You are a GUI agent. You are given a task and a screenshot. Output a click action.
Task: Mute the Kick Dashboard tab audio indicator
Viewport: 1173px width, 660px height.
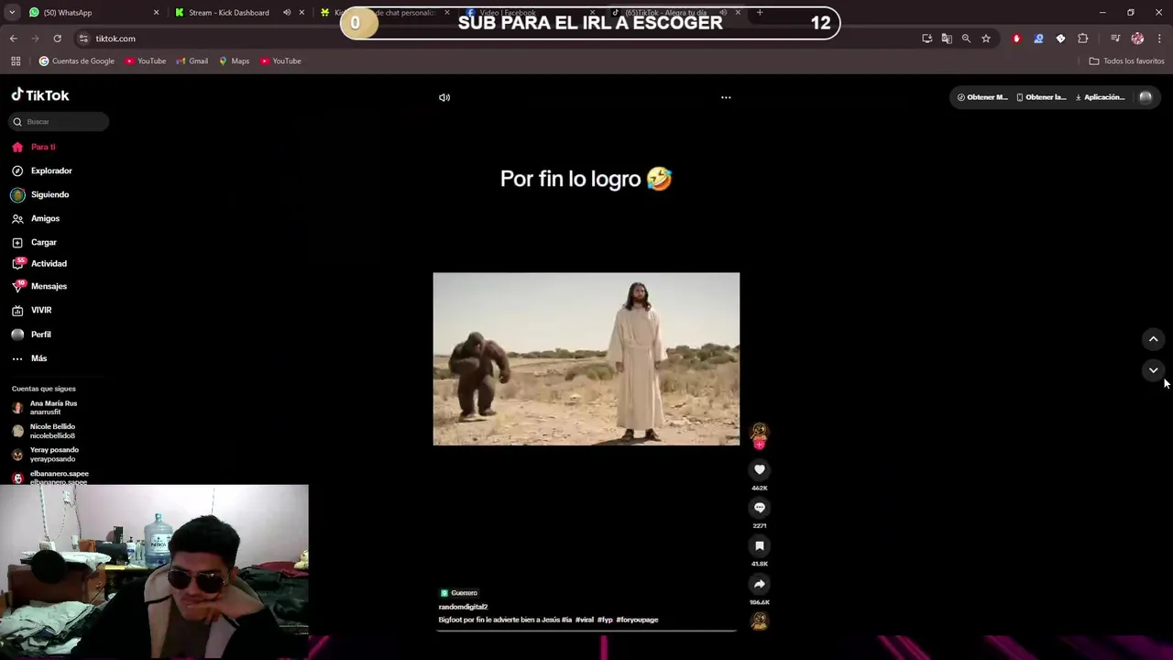click(x=287, y=13)
